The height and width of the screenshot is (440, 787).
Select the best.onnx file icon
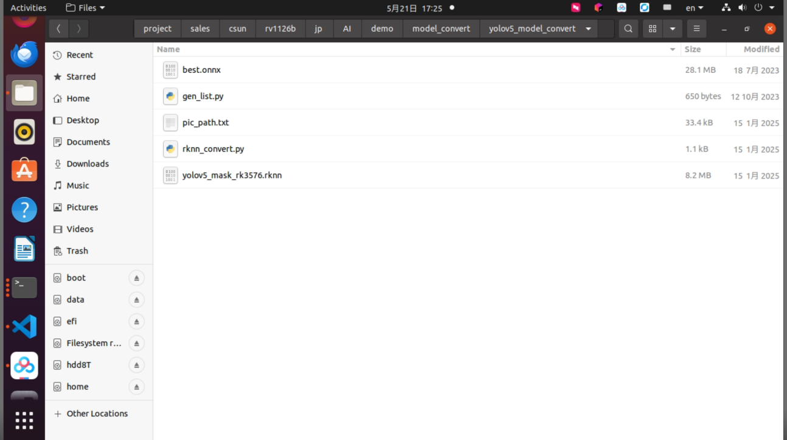(x=170, y=70)
